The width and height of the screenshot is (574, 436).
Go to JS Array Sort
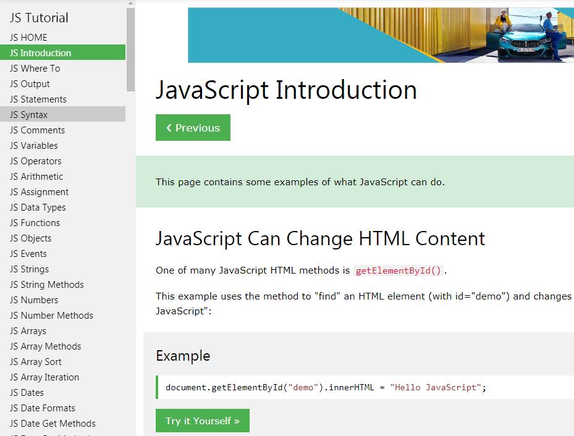point(36,362)
